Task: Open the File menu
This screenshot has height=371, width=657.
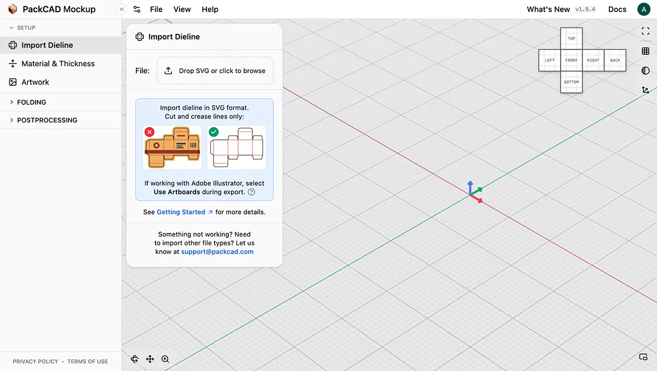Action: click(x=156, y=9)
